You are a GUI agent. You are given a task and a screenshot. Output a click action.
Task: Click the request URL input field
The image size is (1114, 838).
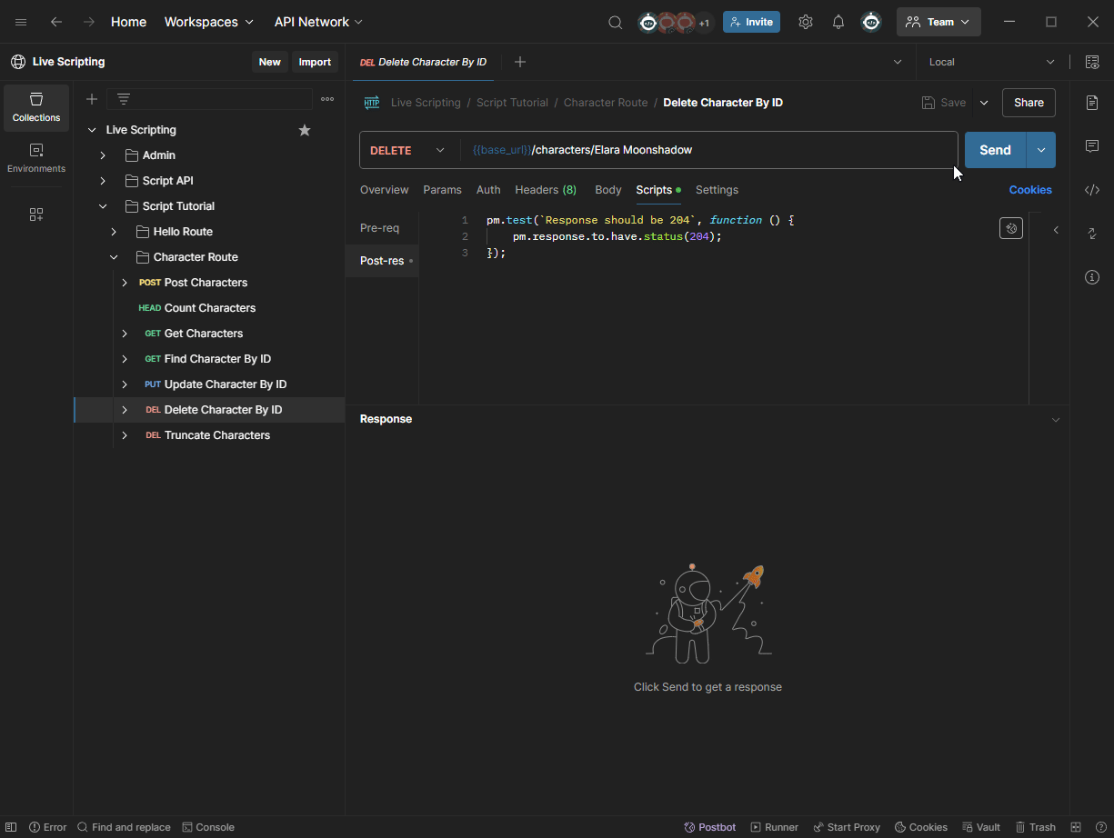point(709,150)
